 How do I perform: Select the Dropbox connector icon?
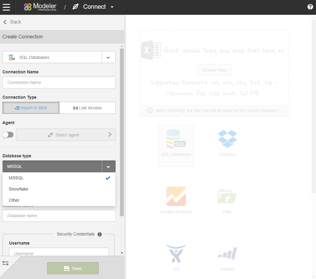coord(227,139)
